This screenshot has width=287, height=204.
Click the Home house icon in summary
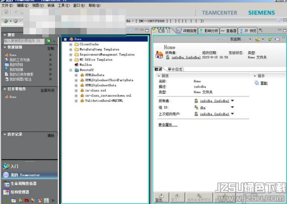coord(159,55)
